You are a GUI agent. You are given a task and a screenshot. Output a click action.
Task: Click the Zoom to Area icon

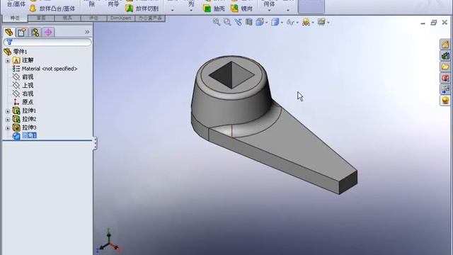click(227, 22)
